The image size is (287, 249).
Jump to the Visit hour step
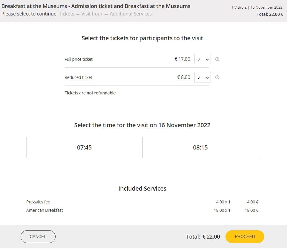coord(92,14)
